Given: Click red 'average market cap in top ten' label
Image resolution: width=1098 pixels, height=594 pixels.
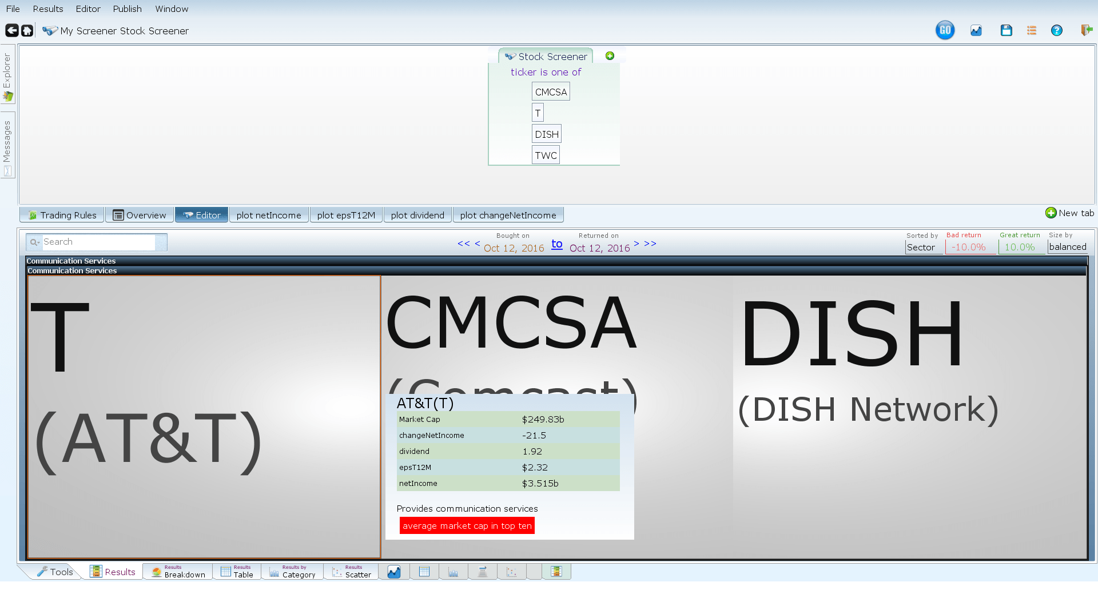Looking at the screenshot, I should (467, 525).
